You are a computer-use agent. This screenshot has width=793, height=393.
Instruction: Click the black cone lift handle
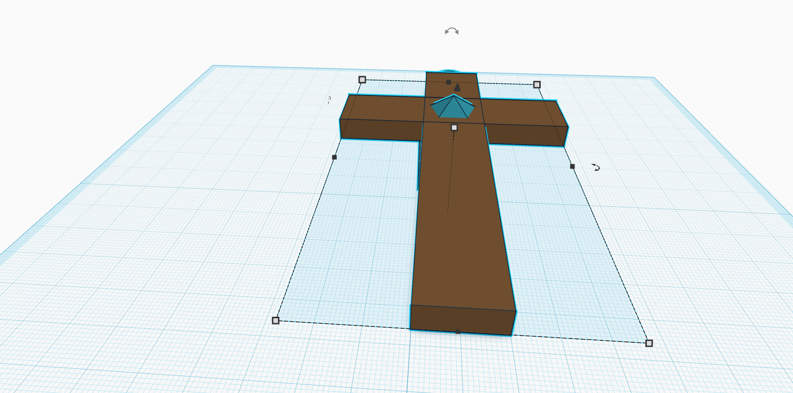tap(457, 87)
